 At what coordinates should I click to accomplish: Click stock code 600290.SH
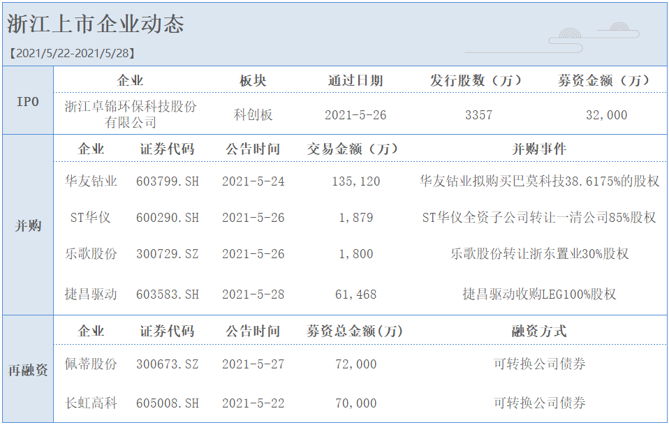(168, 218)
